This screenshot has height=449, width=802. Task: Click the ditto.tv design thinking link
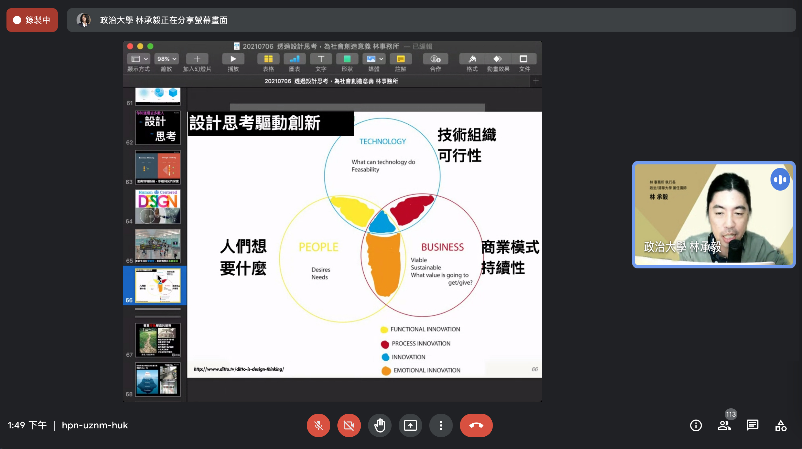[x=239, y=369]
